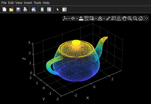Open the View menu

19,3
